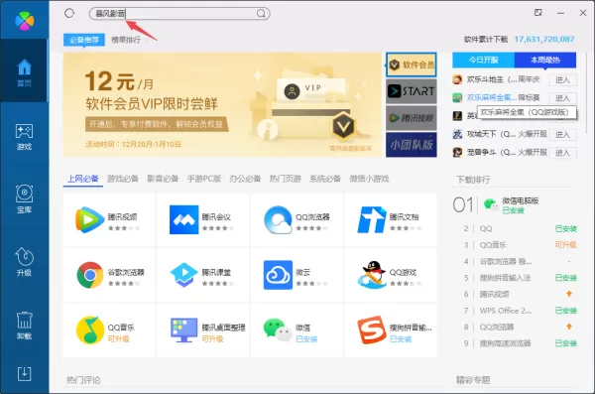
Task: Select the 上网必备 category tab
Action: tap(83, 179)
